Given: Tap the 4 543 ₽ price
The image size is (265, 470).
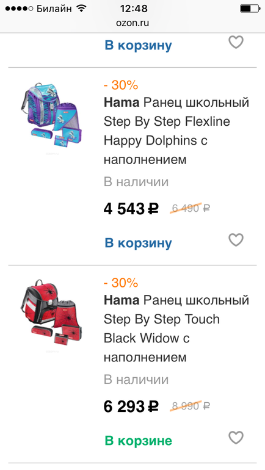Looking at the screenshot, I should (x=131, y=209).
